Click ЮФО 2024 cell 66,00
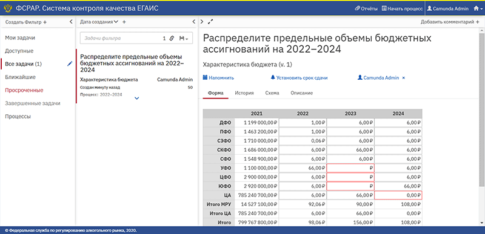Screen dimensions: 485x234 pyautogui.click(x=398, y=186)
